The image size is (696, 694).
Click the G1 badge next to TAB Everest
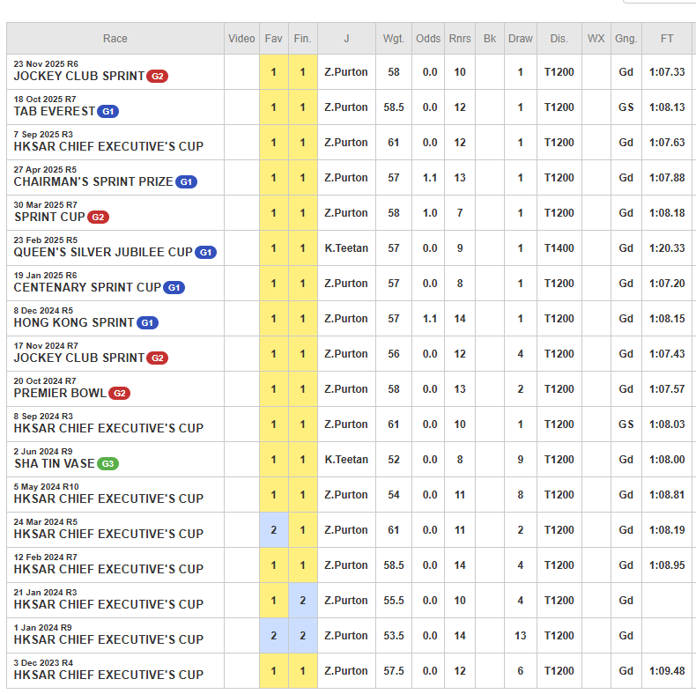tap(107, 111)
